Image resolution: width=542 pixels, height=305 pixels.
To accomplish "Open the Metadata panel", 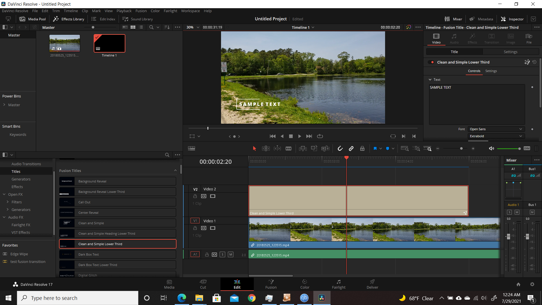I will click(481, 19).
